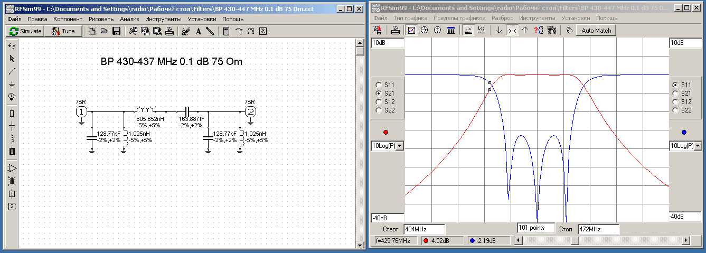Click the down arrow marker icon
706x253 pixels.
click(498, 30)
